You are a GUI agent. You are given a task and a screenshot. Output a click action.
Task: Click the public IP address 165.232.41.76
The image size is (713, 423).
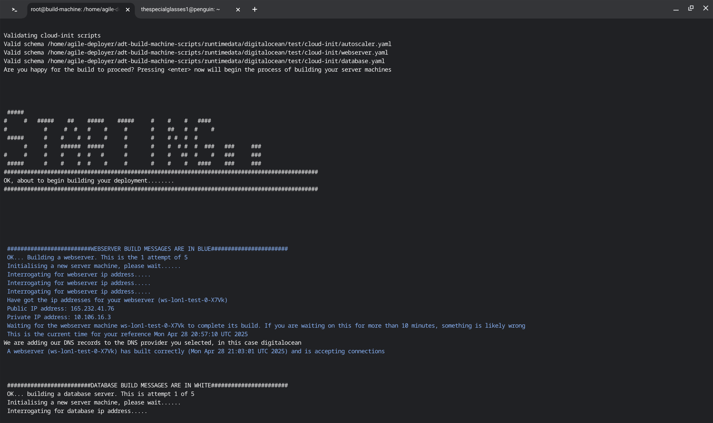92,309
